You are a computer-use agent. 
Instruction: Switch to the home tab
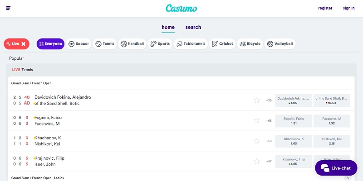pyautogui.click(x=168, y=27)
